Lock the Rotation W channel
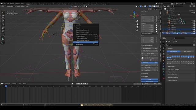 coord(156,25)
